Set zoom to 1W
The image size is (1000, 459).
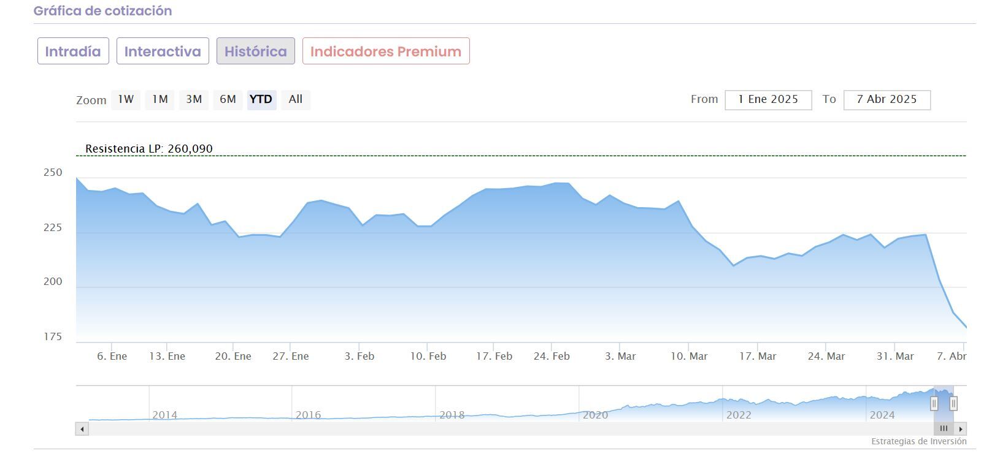(x=126, y=99)
